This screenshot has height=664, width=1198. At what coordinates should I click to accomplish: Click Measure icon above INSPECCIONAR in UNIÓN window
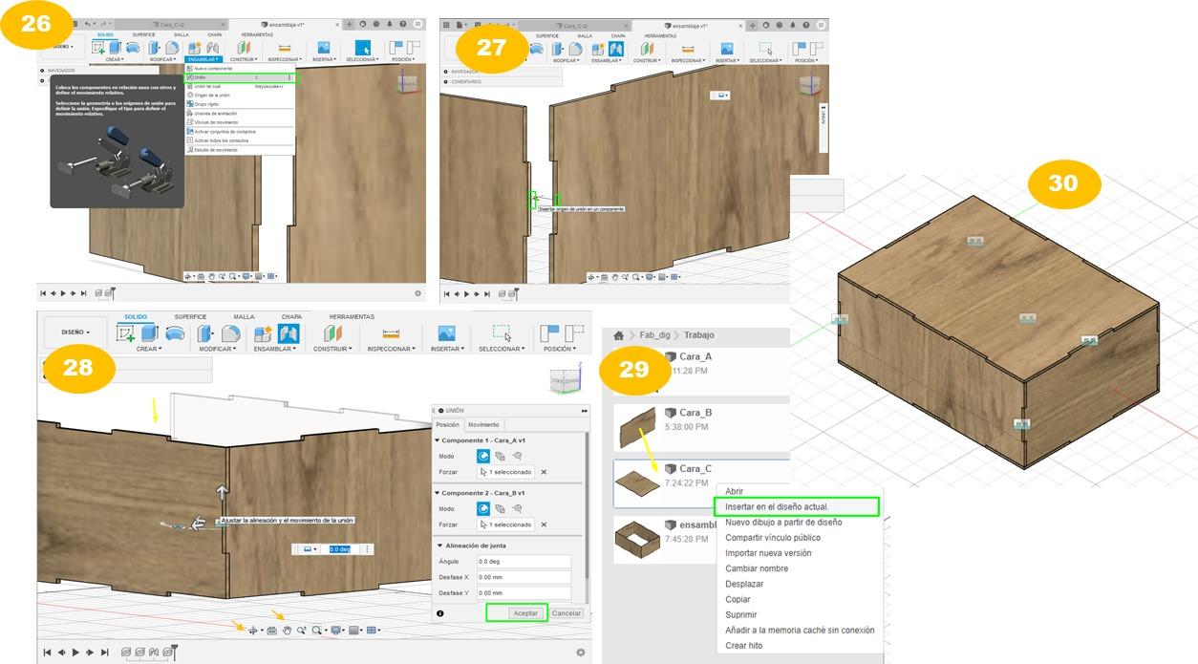(x=391, y=333)
